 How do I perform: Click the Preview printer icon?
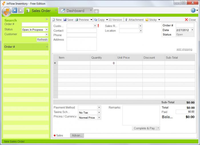76,20
